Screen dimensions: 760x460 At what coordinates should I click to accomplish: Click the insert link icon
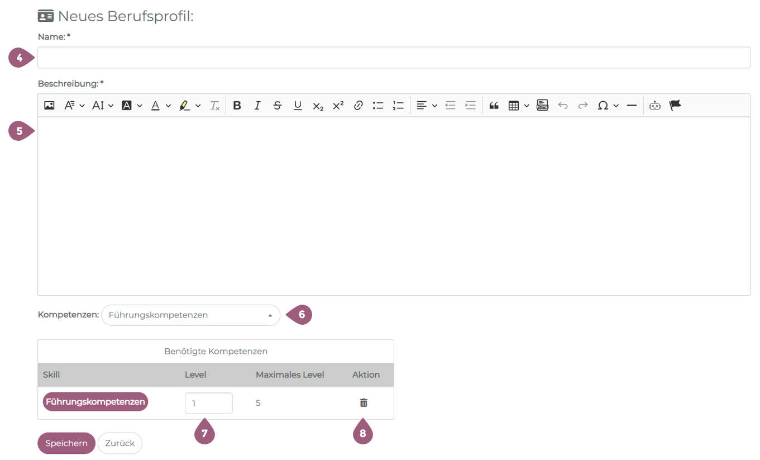[359, 106]
